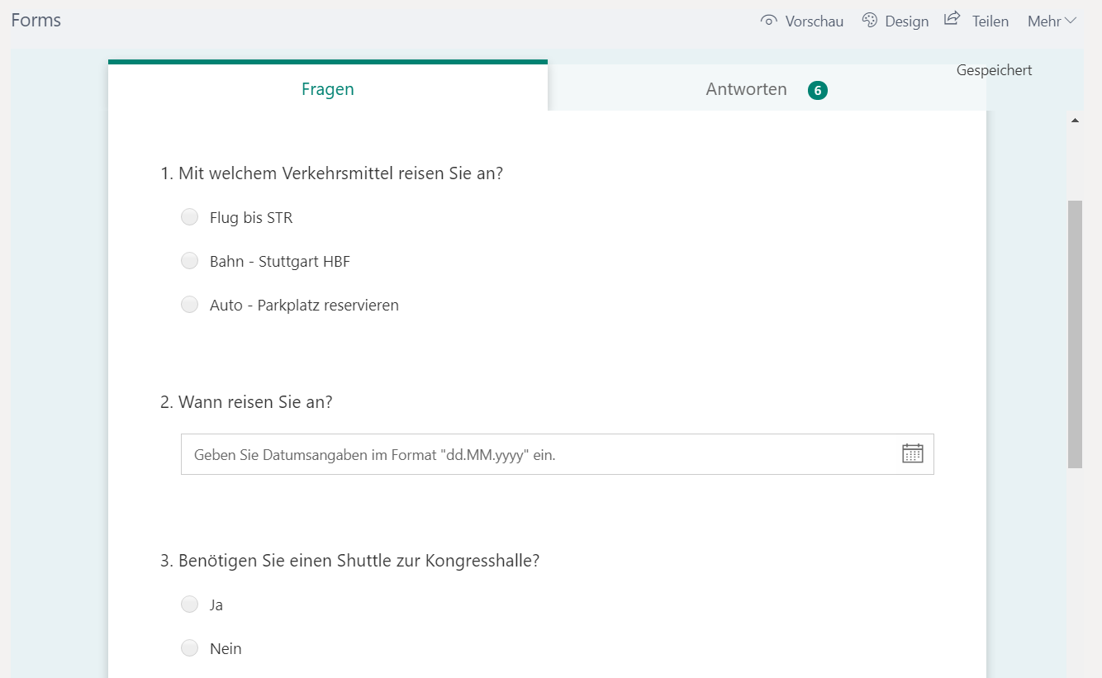Click the Antworten count badge showing 6

pos(818,91)
